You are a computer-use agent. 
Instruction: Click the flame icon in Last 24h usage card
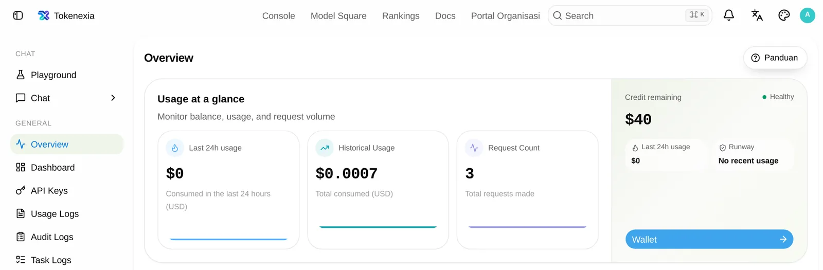tap(175, 148)
